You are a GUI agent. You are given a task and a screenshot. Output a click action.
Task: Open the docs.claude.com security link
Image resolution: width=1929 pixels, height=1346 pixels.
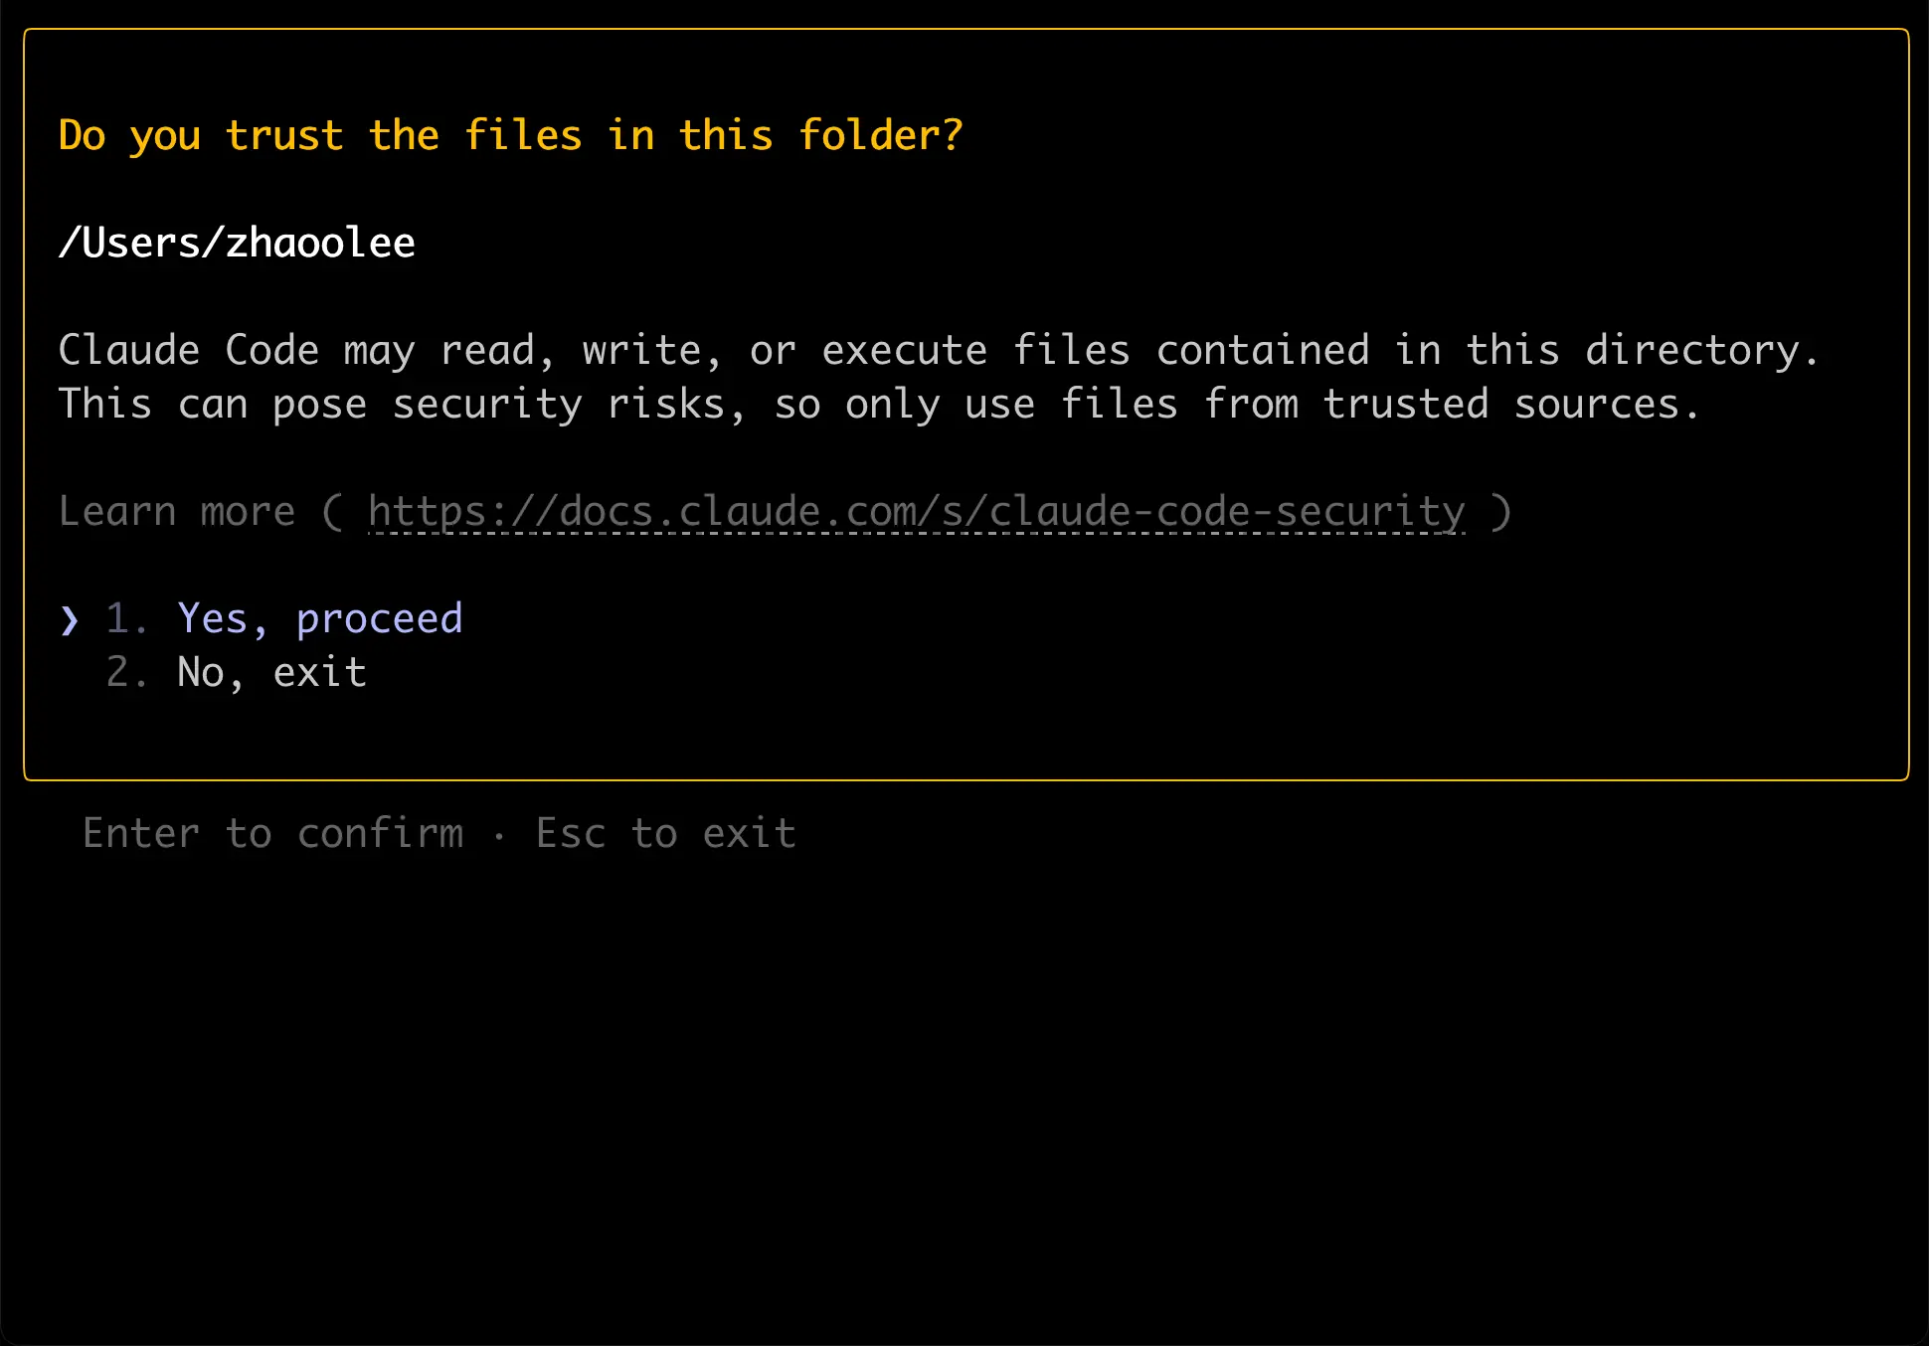tap(916, 512)
